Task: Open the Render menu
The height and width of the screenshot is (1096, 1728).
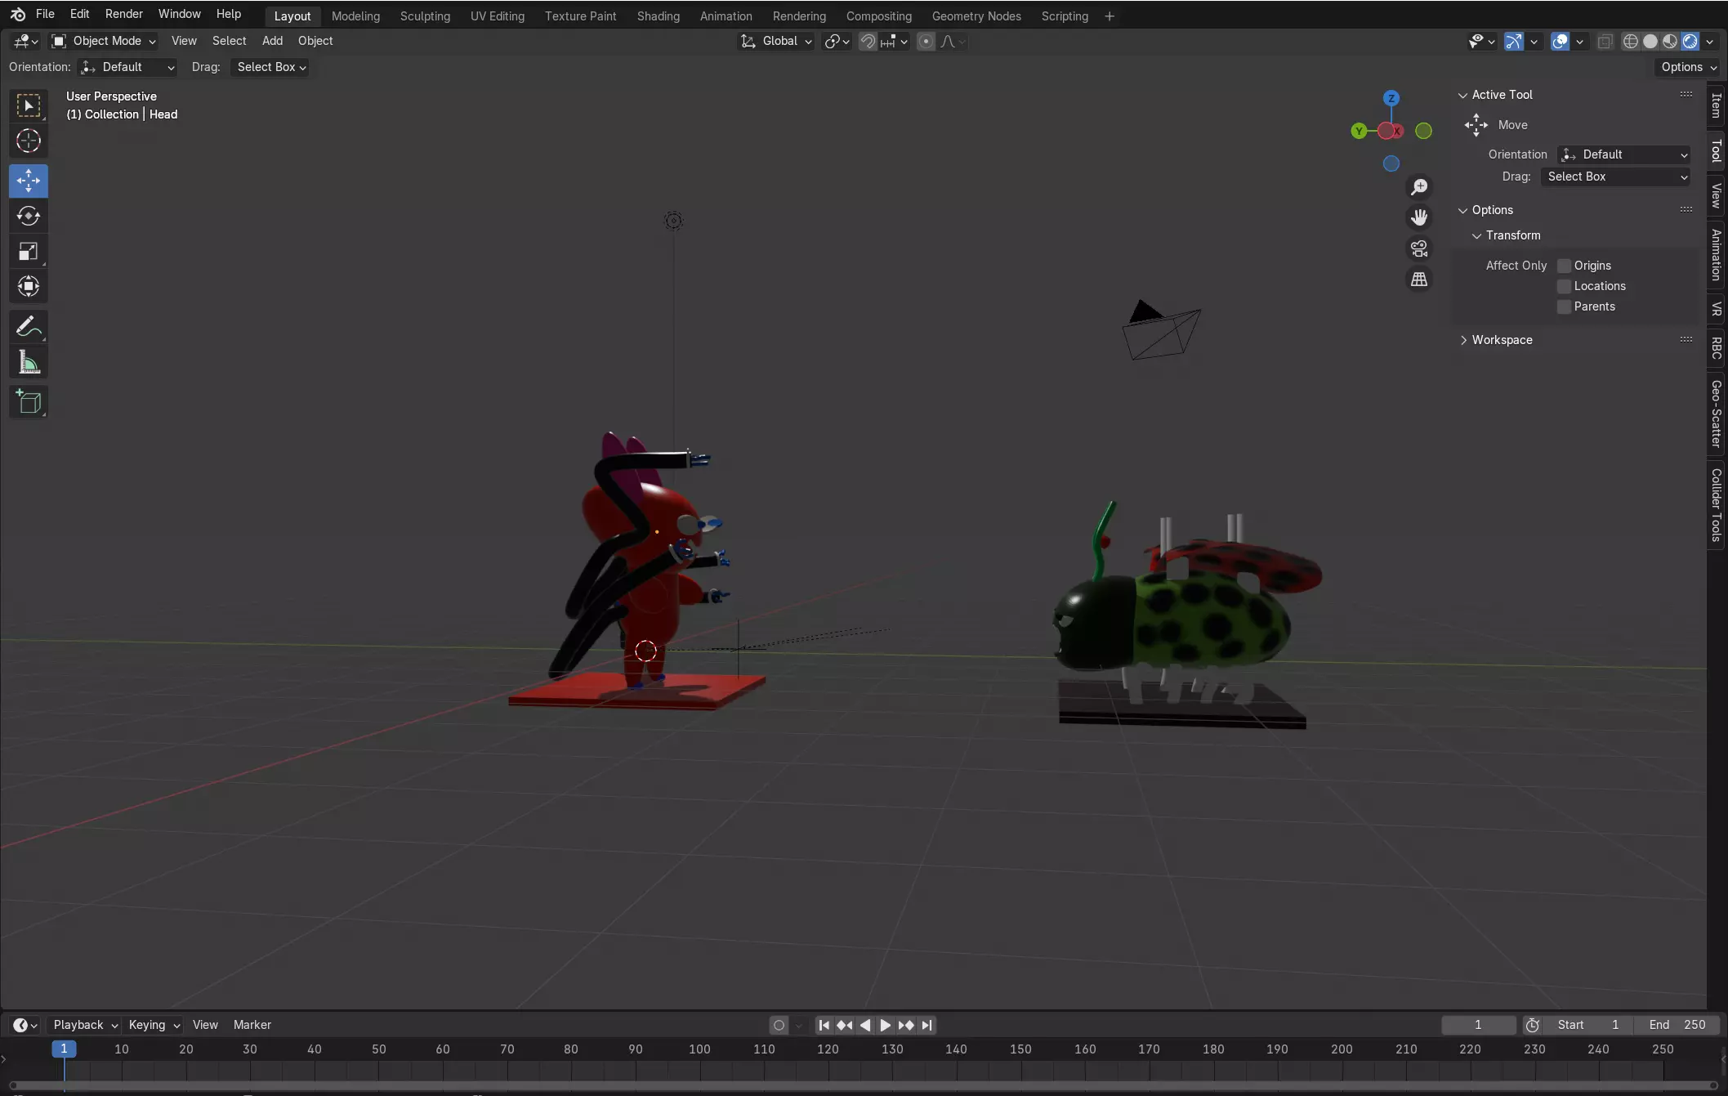Action: pos(124,14)
